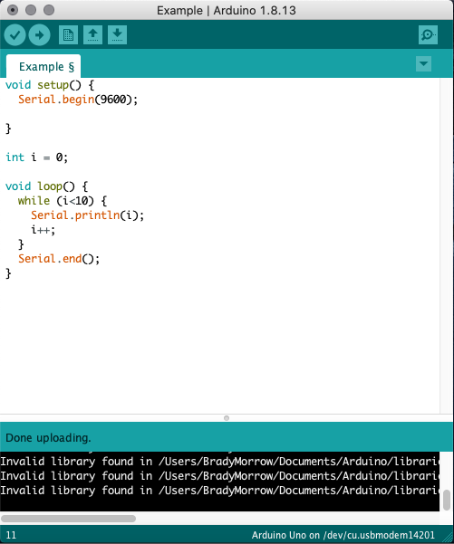Click the Verify checkmark button
This screenshot has width=454, height=544.
(14, 34)
